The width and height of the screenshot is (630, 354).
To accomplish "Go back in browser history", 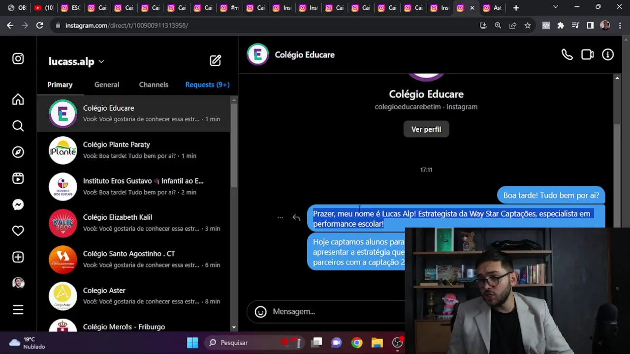I will pyautogui.click(x=10, y=25).
